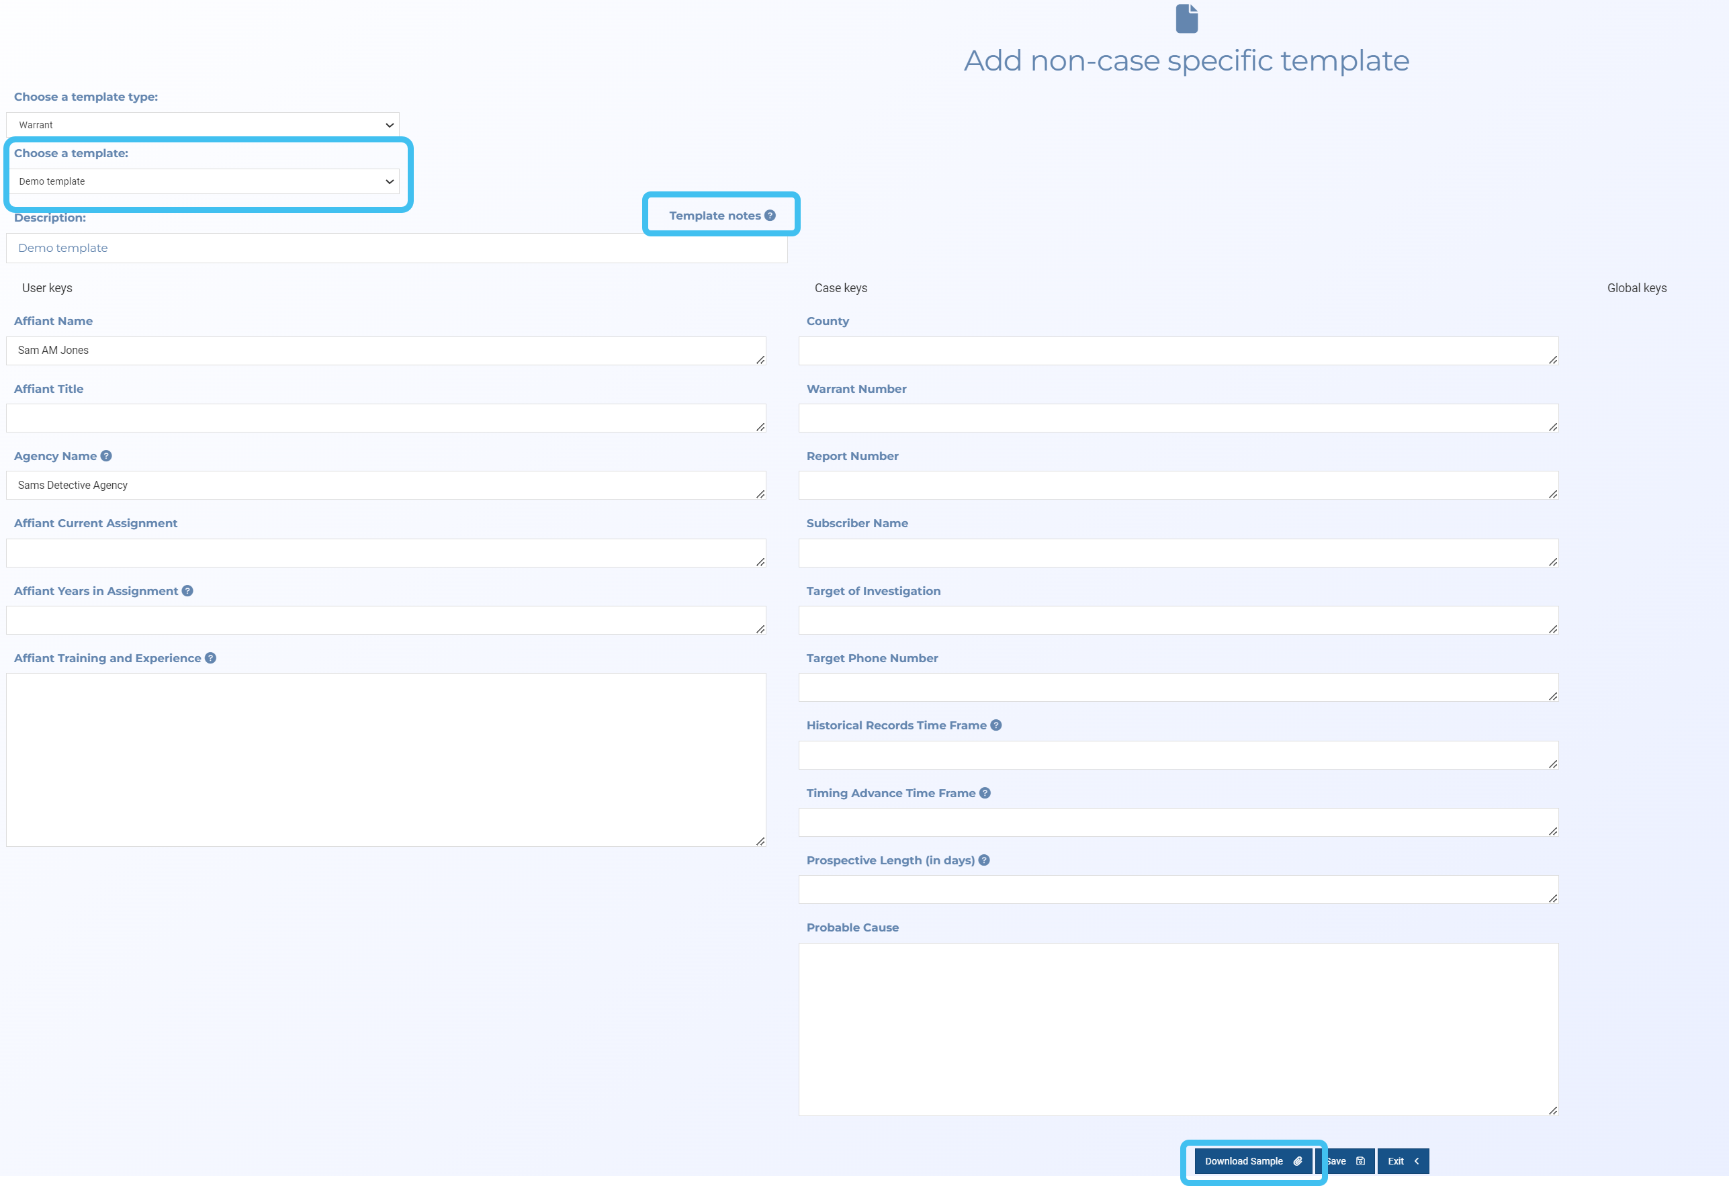
Task: Click the Template notes label
Action: point(714,215)
